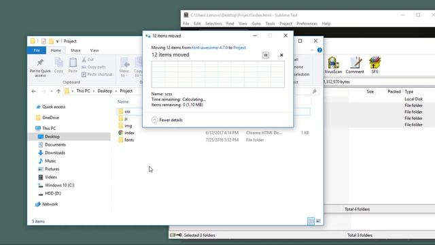
Task: Click the VirusScan icon in WinRAR
Action: tap(333, 65)
